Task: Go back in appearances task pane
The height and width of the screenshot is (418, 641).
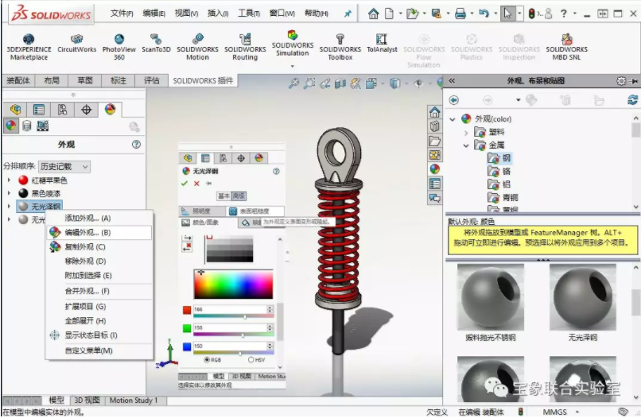Action: [454, 99]
